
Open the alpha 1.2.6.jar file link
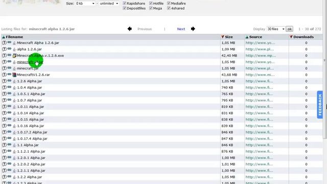(30, 49)
